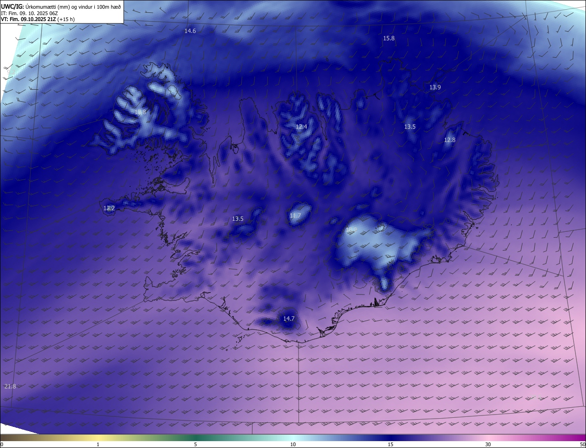Click the colorbar tick label 10
This screenshot has width=586, height=448.
pyautogui.click(x=293, y=444)
